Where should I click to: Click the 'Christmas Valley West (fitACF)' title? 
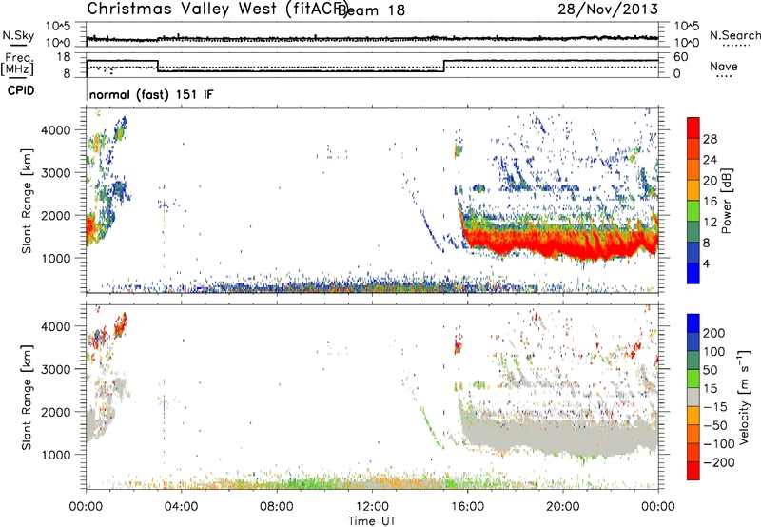click(x=217, y=9)
